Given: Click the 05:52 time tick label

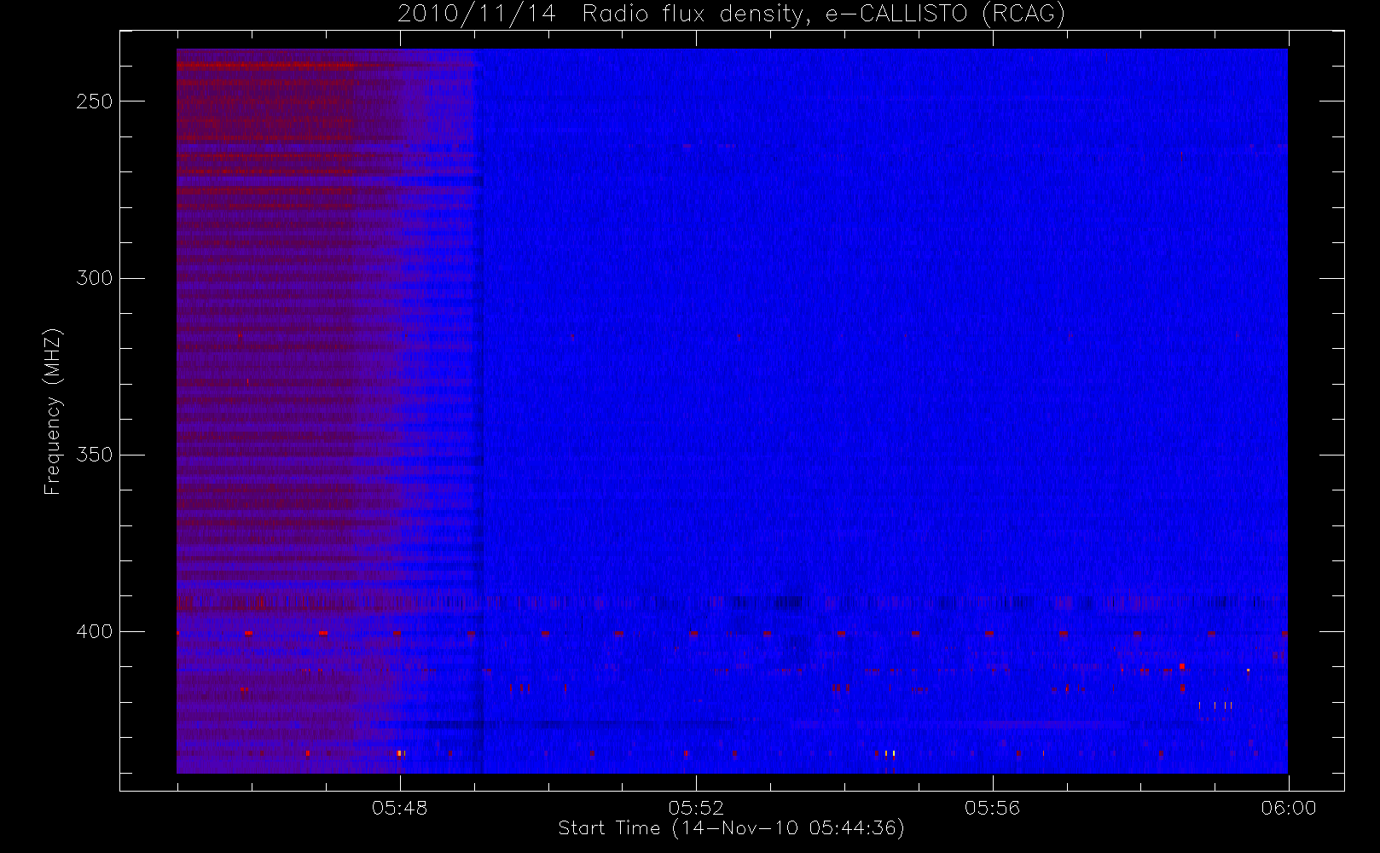Looking at the screenshot, I should [x=696, y=808].
